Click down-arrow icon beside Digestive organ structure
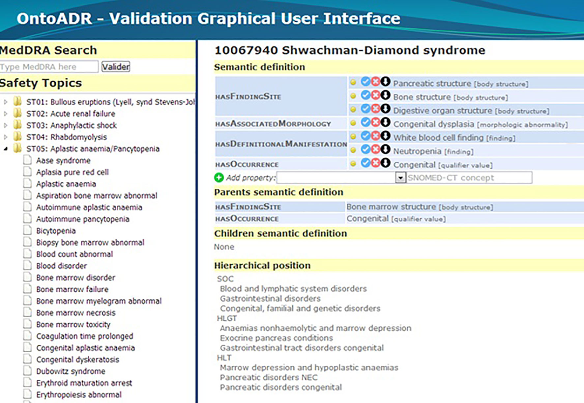 click(386, 109)
